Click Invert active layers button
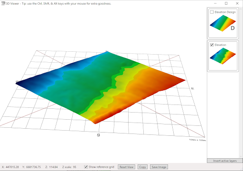Screen dimensions: 243x171 click(x=225, y=161)
